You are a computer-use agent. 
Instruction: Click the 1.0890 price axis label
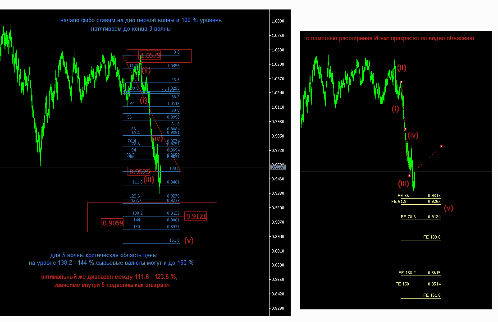(278, 21)
